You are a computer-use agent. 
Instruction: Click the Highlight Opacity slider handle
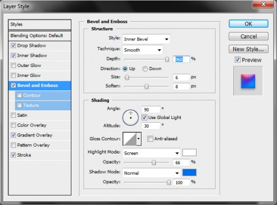point(154,163)
